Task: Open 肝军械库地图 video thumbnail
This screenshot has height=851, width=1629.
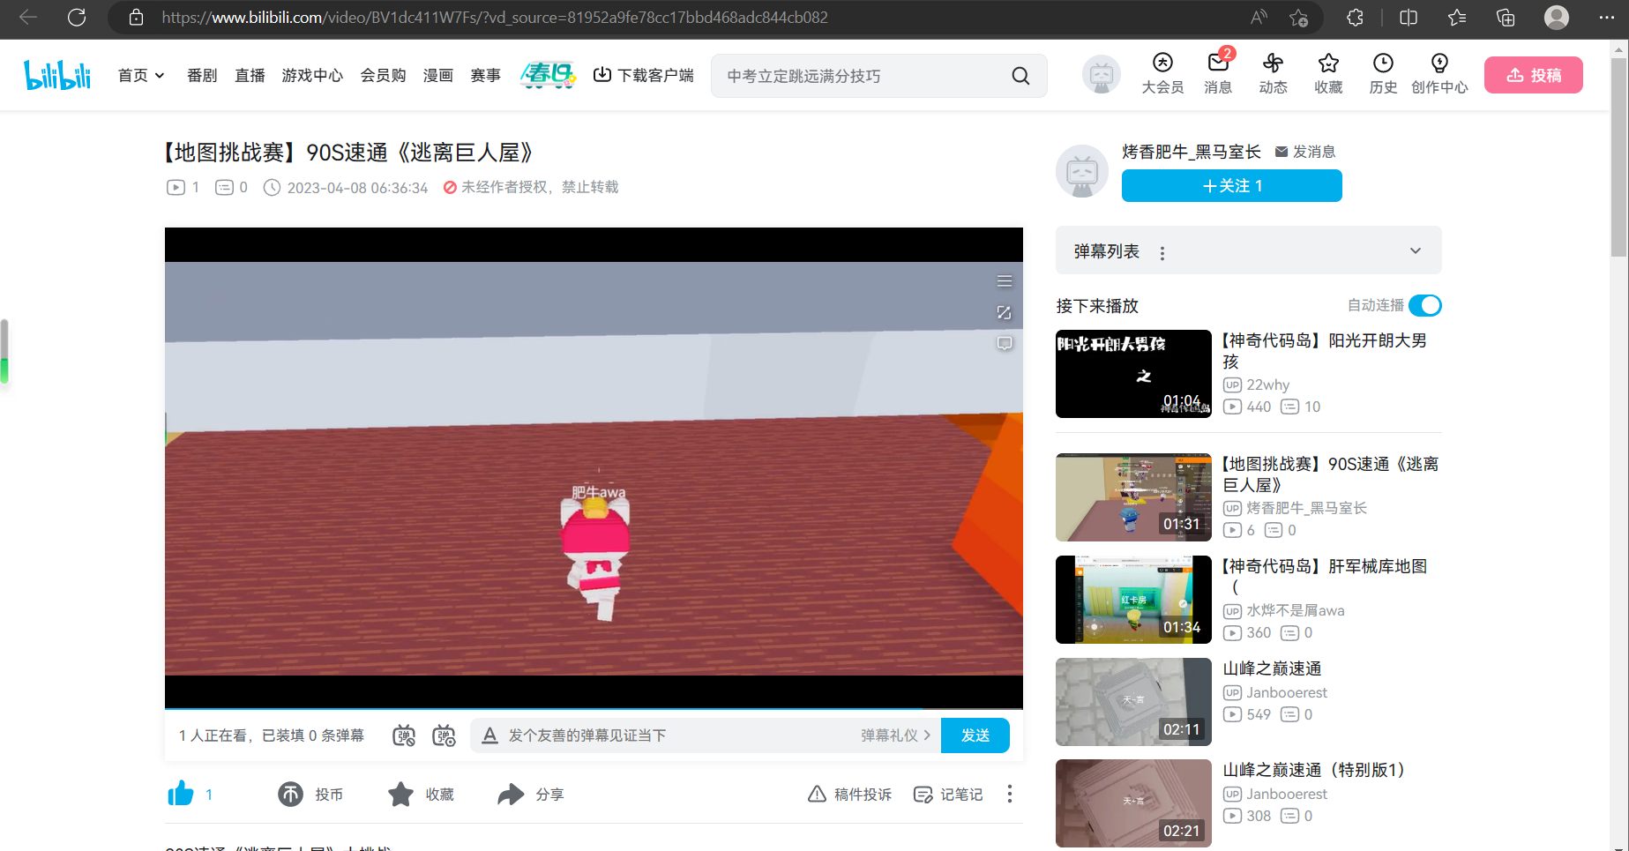Action: pyautogui.click(x=1133, y=600)
